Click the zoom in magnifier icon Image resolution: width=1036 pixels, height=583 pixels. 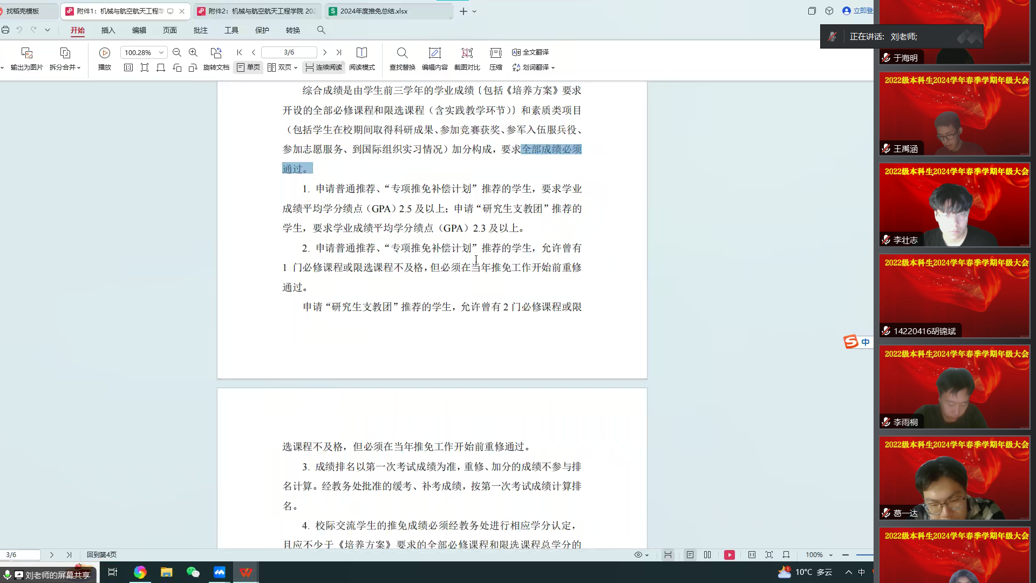tap(193, 52)
